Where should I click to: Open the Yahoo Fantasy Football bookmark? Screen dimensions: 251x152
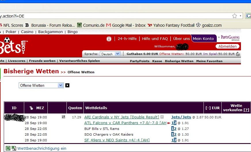tap(171, 25)
